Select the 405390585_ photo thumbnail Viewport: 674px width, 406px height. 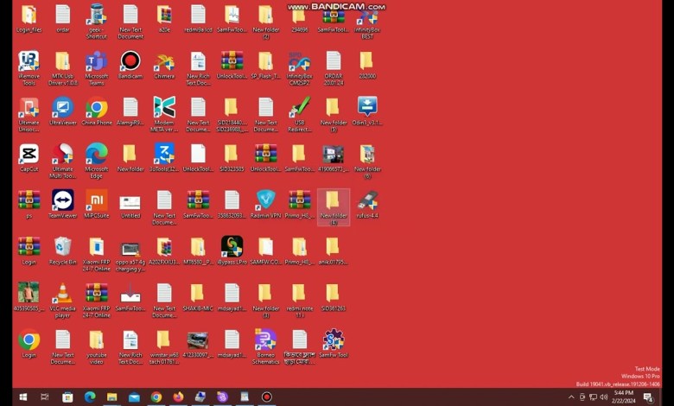29,297
